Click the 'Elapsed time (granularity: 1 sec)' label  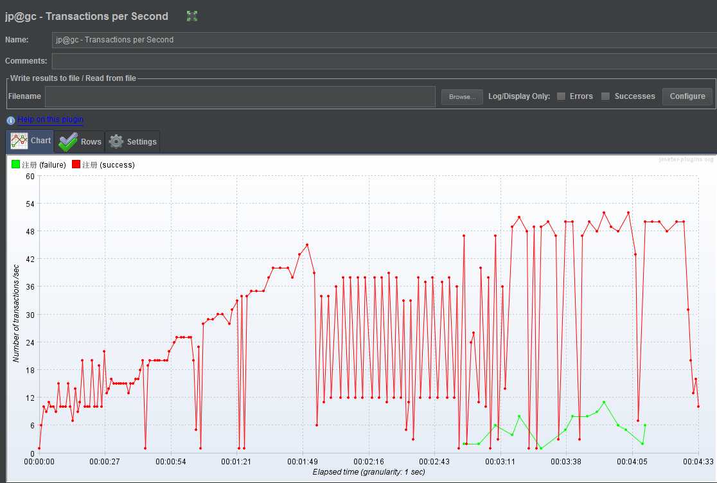(x=369, y=472)
